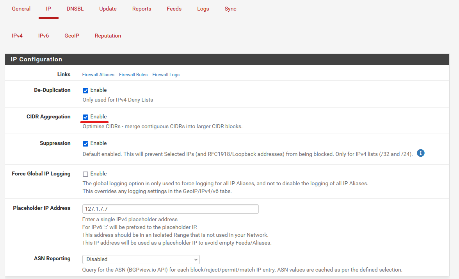Image resolution: width=459 pixels, height=279 pixels.
Task: Open the ASN Reporting dropdown
Action: [141, 259]
